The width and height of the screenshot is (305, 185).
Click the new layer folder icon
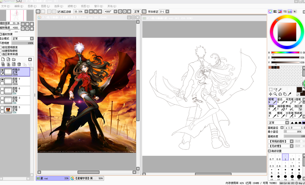pos(14,60)
